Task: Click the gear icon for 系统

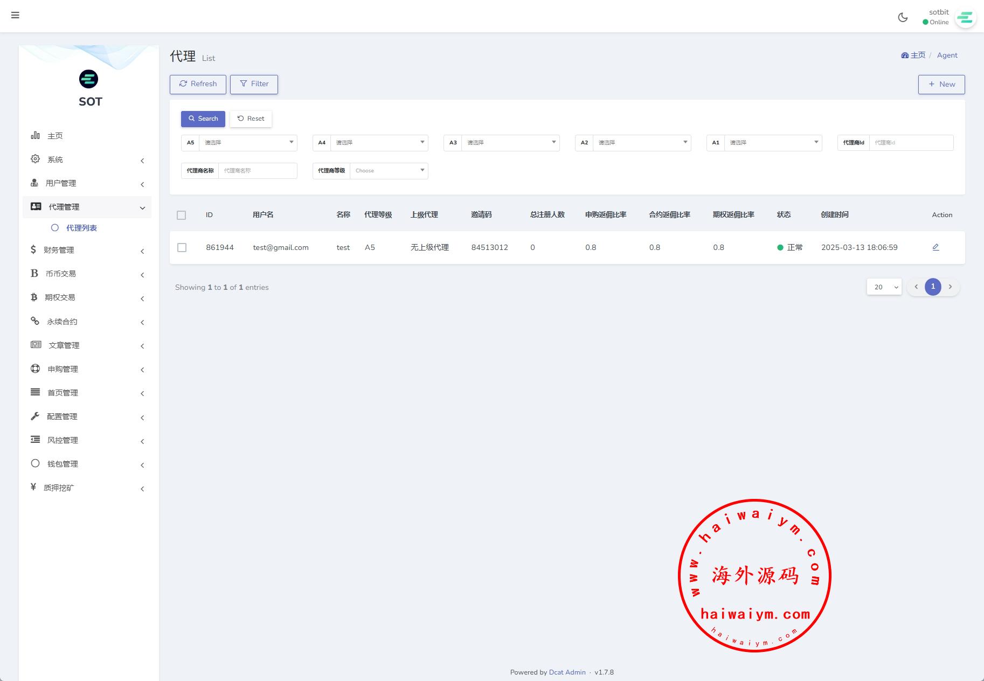Action: [x=36, y=159]
